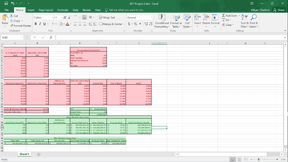Click the Hillyer, Chadron account name
Image resolution: width=288 pixels, height=162 pixels.
coord(260,10)
